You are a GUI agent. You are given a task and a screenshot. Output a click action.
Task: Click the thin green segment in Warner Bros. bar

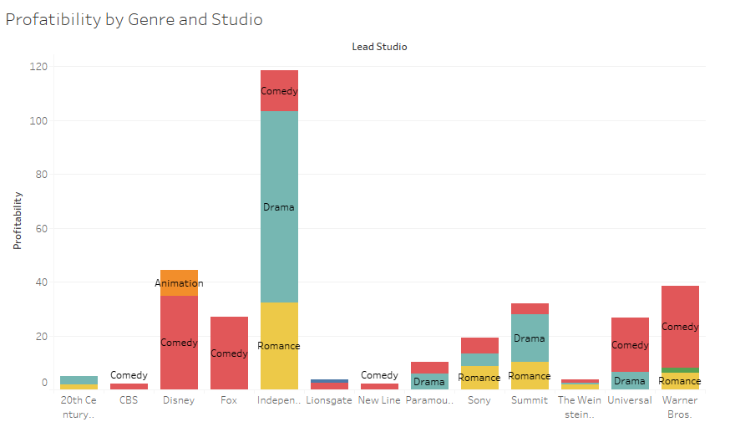pyautogui.click(x=680, y=370)
